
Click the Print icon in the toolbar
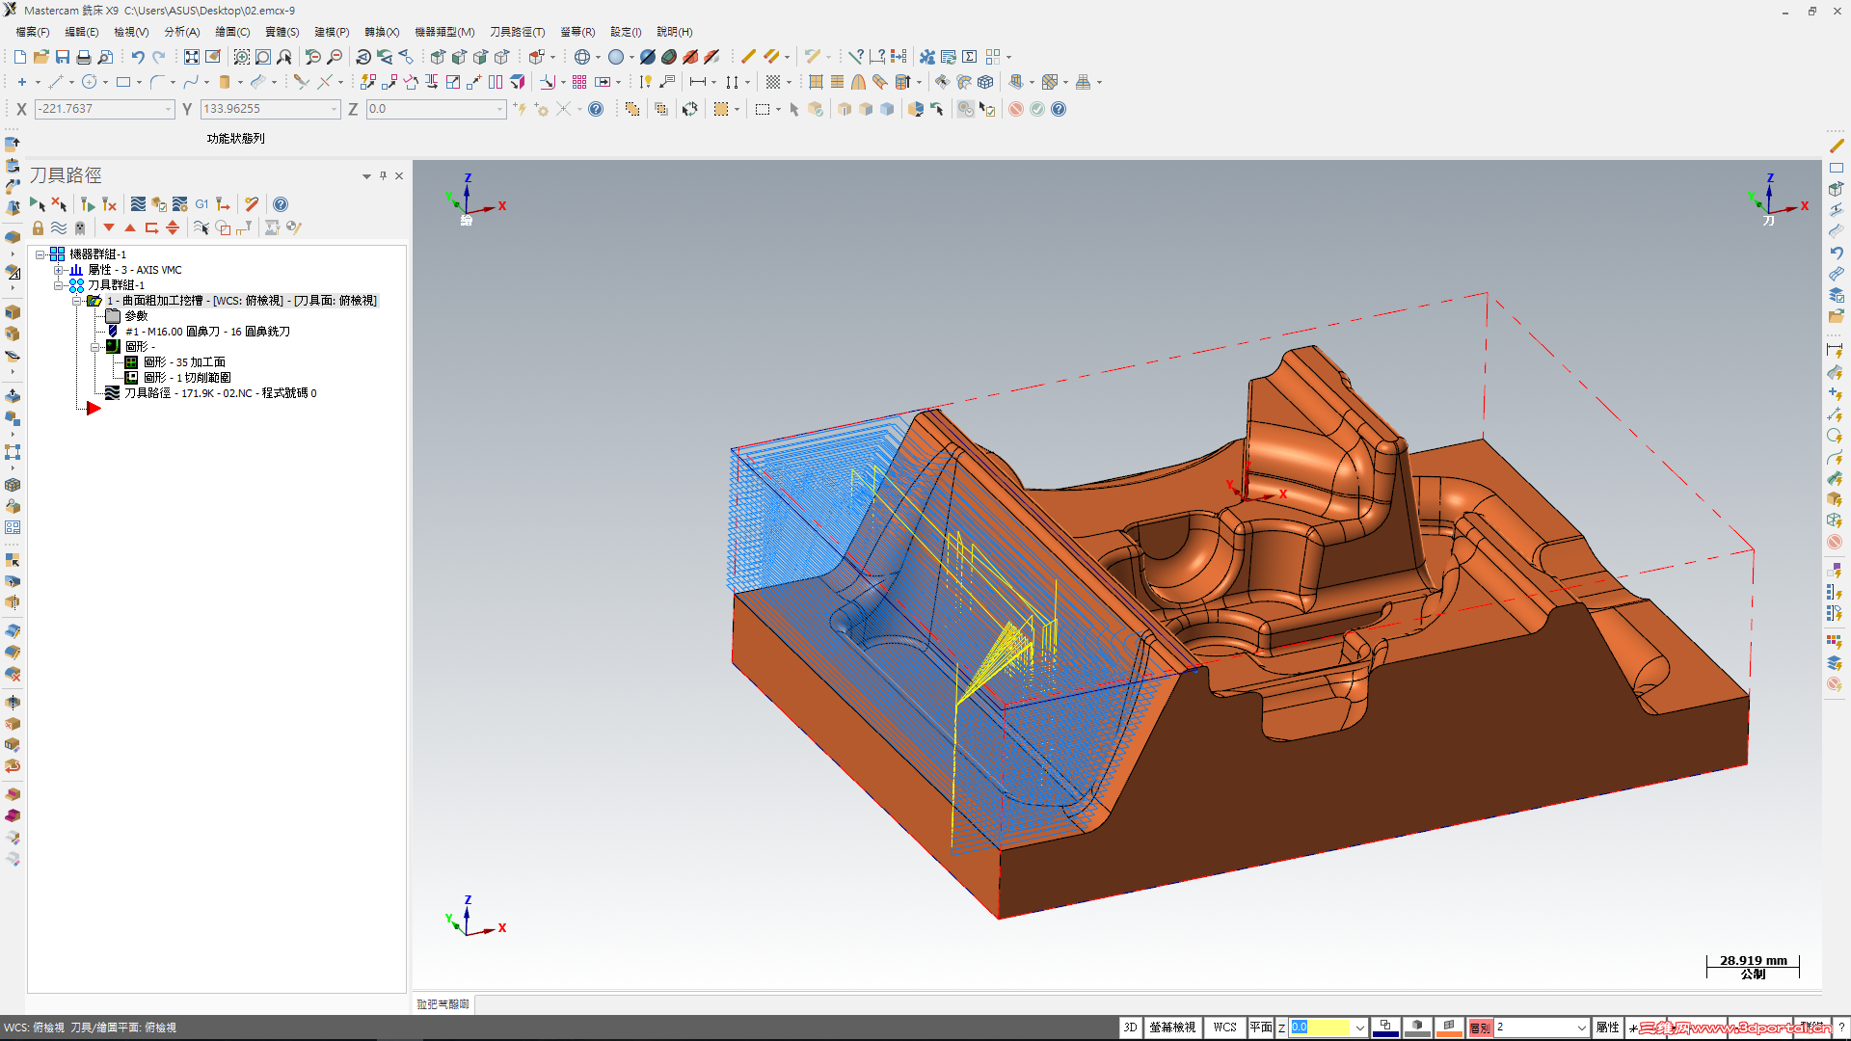tap(84, 57)
